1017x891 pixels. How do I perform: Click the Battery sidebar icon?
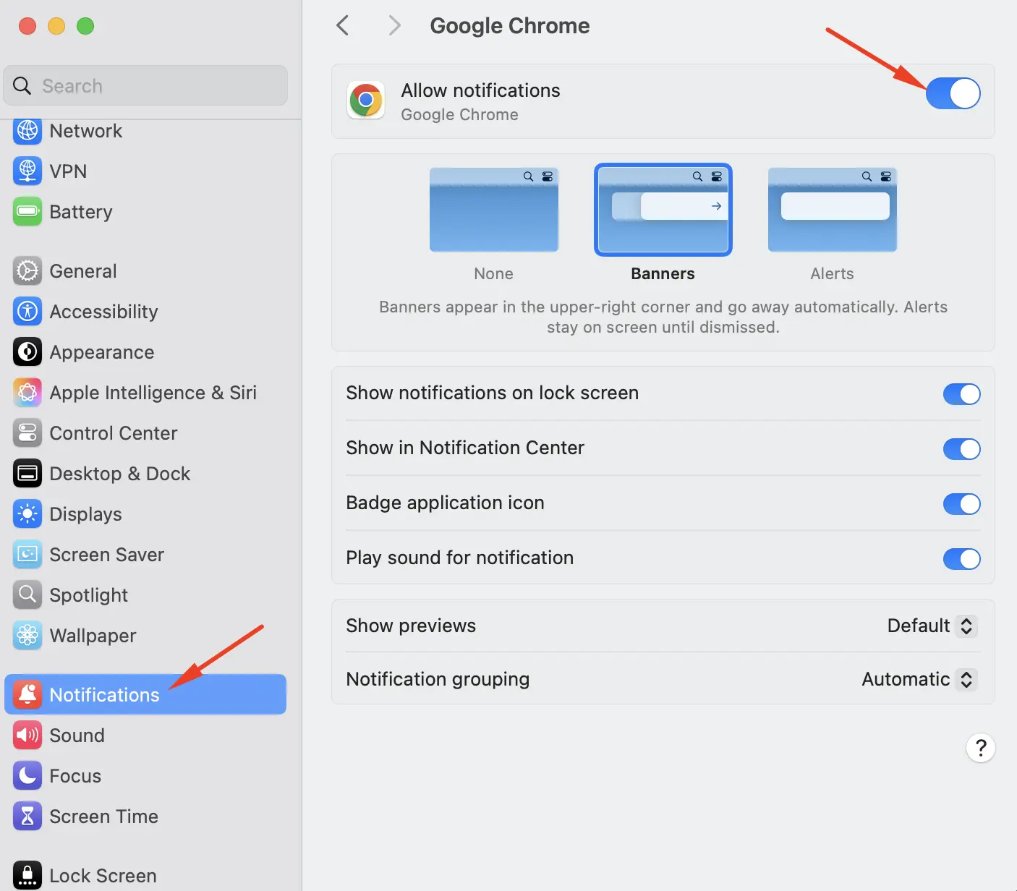(x=27, y=211)
